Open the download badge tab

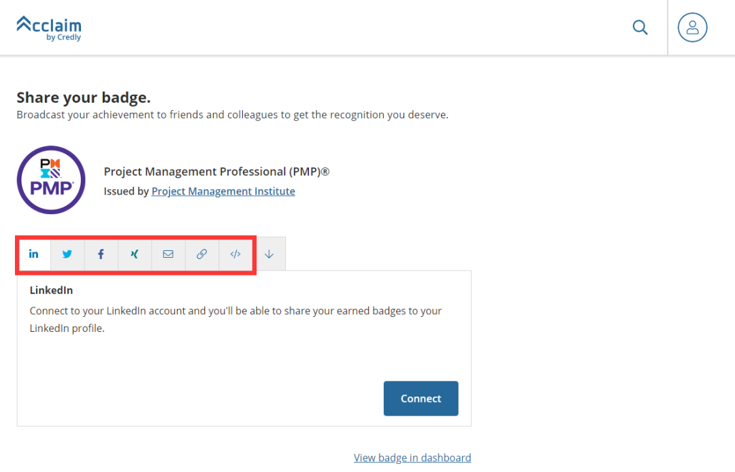pos(269,254)
